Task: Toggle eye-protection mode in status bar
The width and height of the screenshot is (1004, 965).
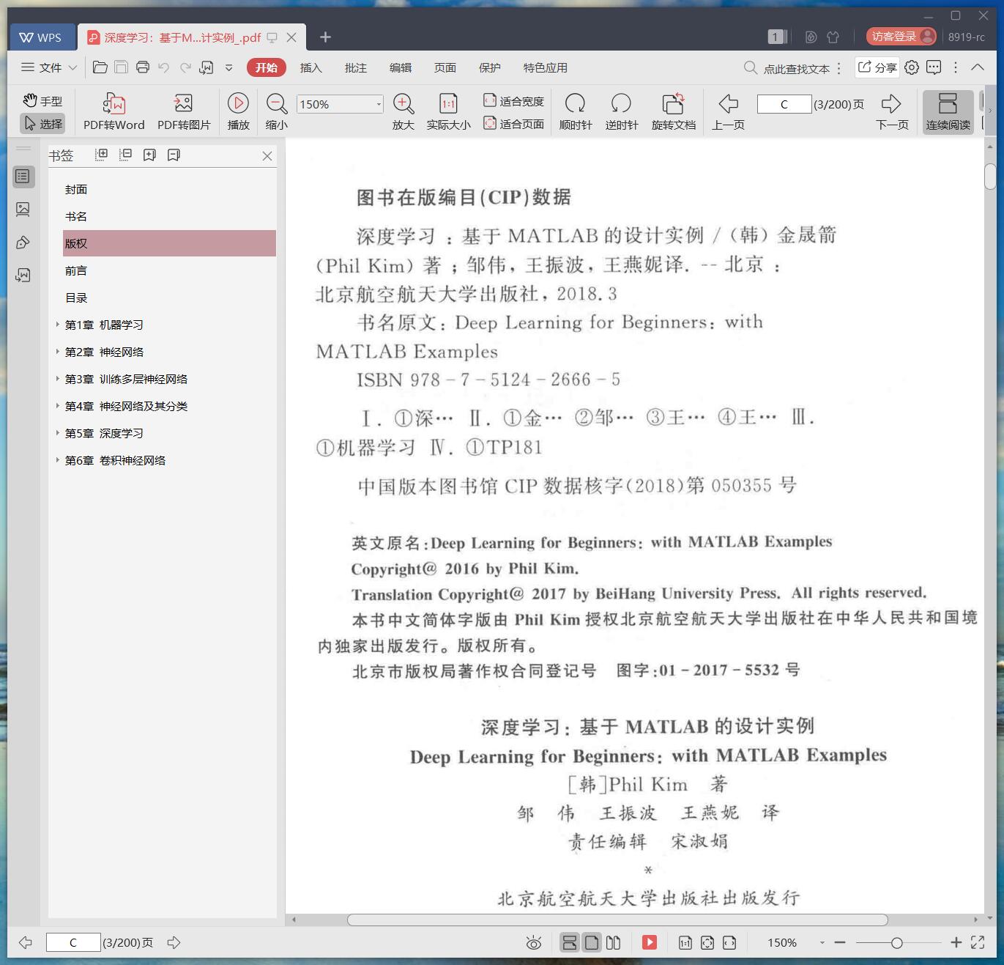Action: pos(534,943)
